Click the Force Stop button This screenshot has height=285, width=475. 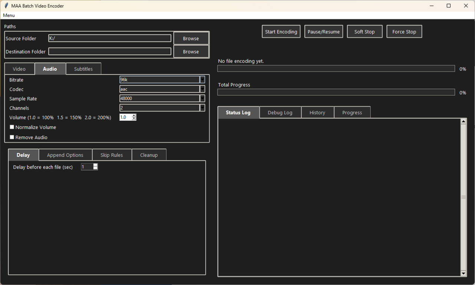[x=404, y=32]
